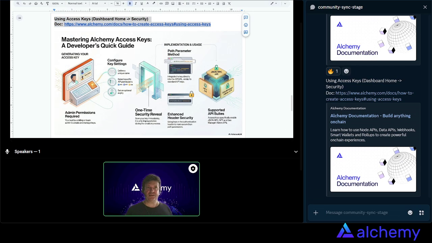The width and height of the screenshot is (432, 243).
Task: Open the Normal text style dropdown
Action: 77,3
